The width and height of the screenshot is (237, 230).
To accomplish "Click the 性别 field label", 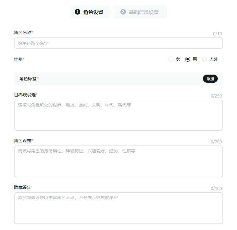I will [x=18, y=59].
